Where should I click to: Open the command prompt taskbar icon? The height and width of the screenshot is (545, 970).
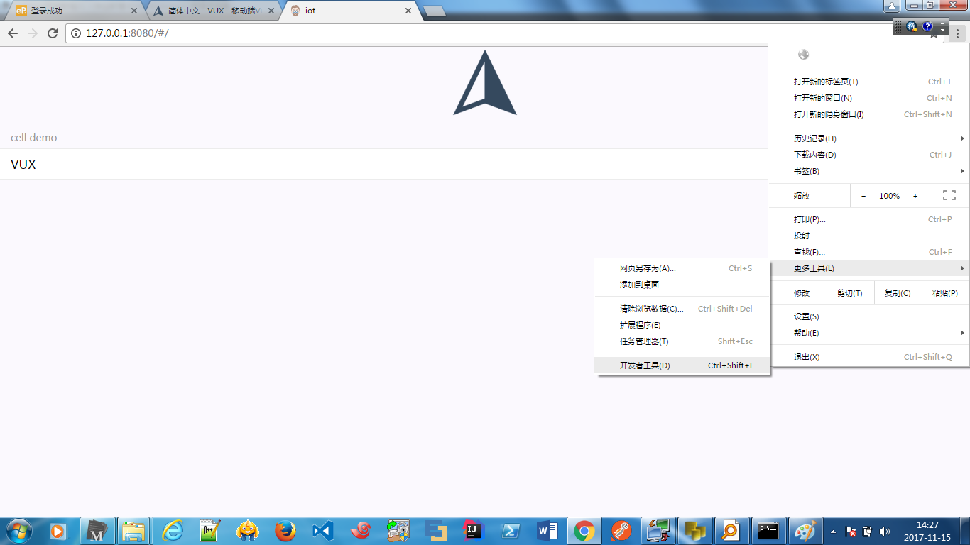768,531
